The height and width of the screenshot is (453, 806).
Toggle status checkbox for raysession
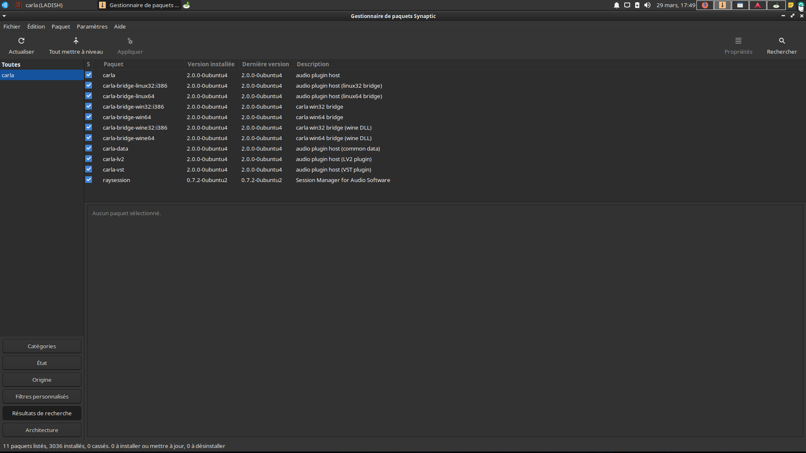pos(89,180)
